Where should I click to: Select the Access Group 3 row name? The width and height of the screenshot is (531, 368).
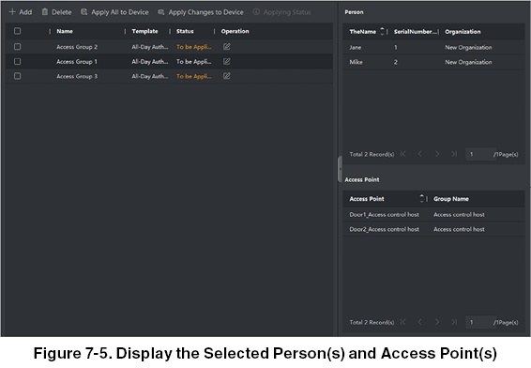(x=77, y=76)
